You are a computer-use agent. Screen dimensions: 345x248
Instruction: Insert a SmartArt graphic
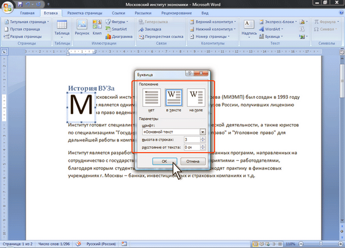(x=116, y=29)
